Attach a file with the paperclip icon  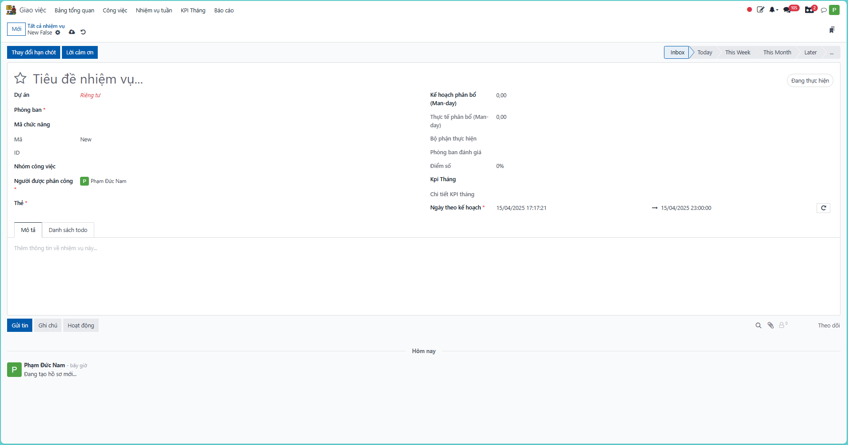coord(771,326)
